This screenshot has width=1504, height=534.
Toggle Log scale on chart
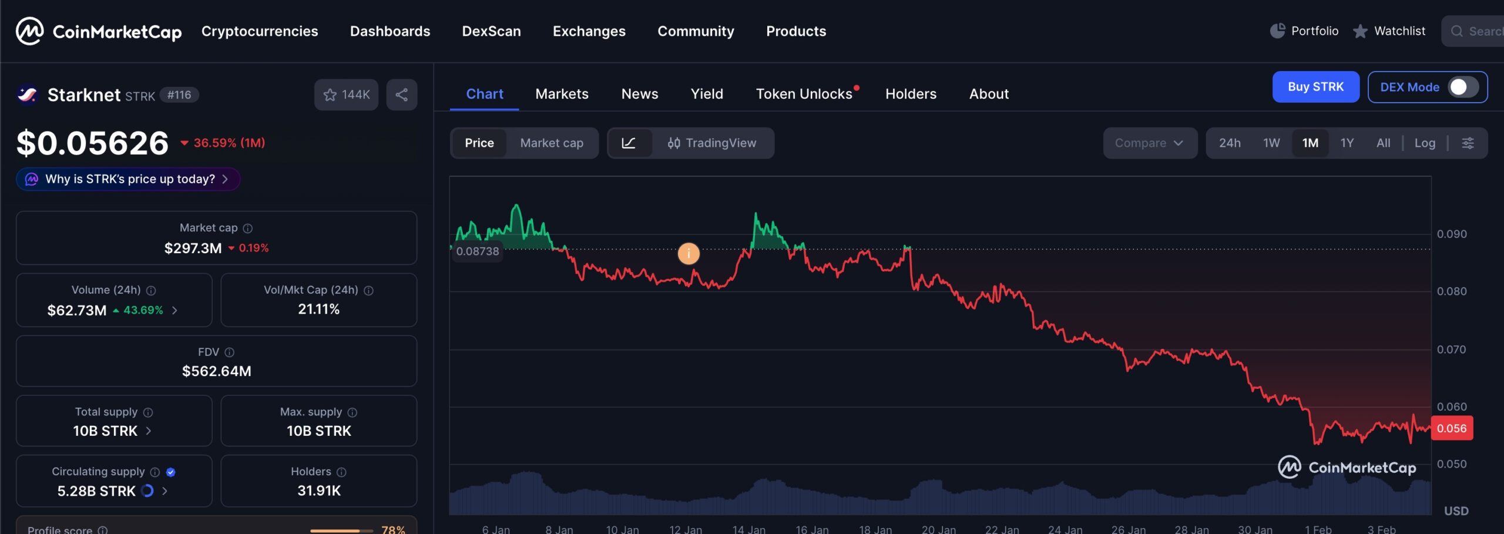(1425, 143)
